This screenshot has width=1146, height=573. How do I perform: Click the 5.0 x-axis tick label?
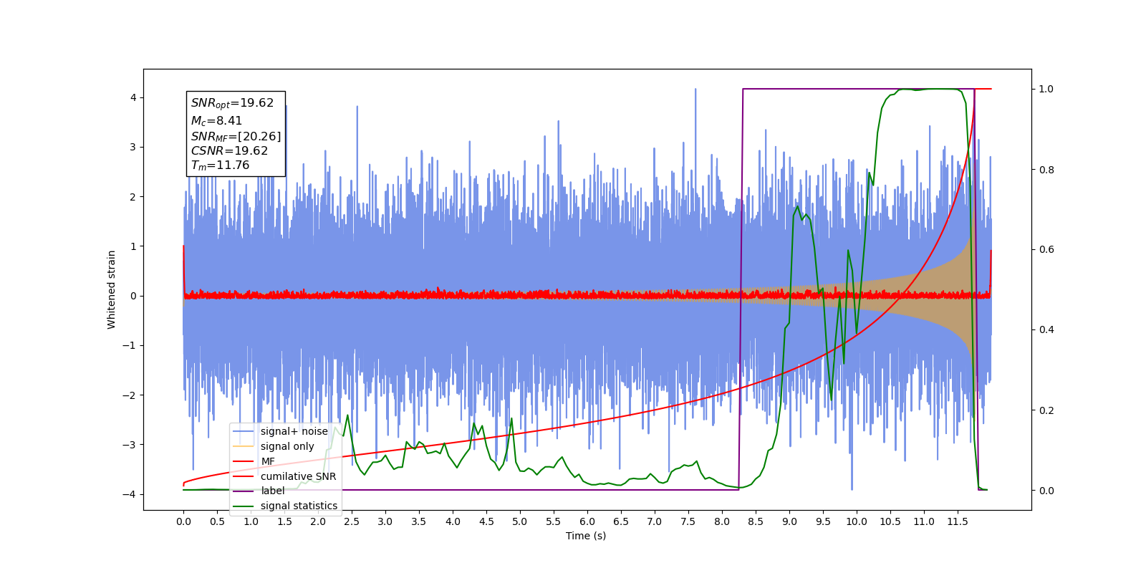(520, 521)
